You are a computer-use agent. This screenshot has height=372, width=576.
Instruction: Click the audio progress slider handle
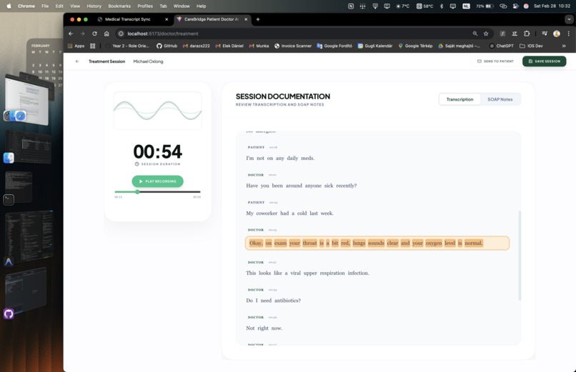[137, 191]
